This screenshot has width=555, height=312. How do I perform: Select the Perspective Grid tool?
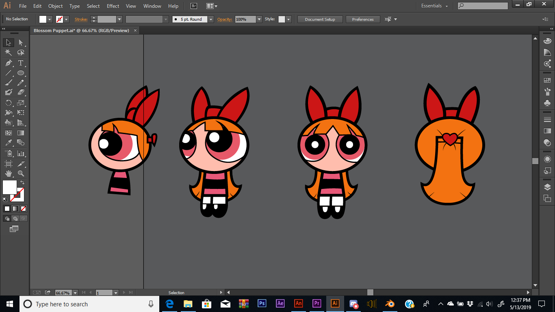coord(21,122)
